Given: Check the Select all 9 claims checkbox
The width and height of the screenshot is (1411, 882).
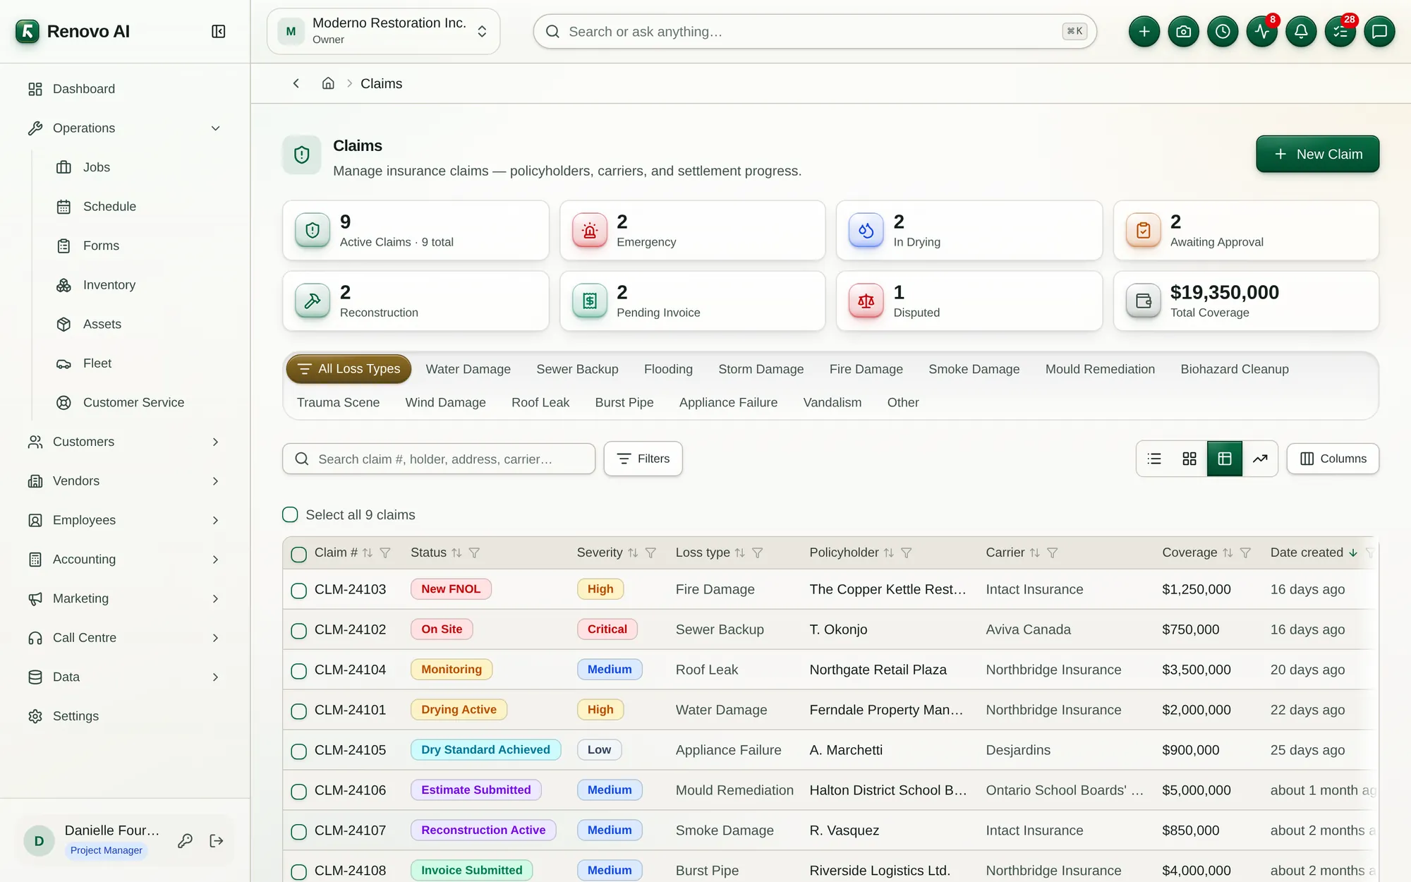Looking at the screenshot, I should coord(290,514).
